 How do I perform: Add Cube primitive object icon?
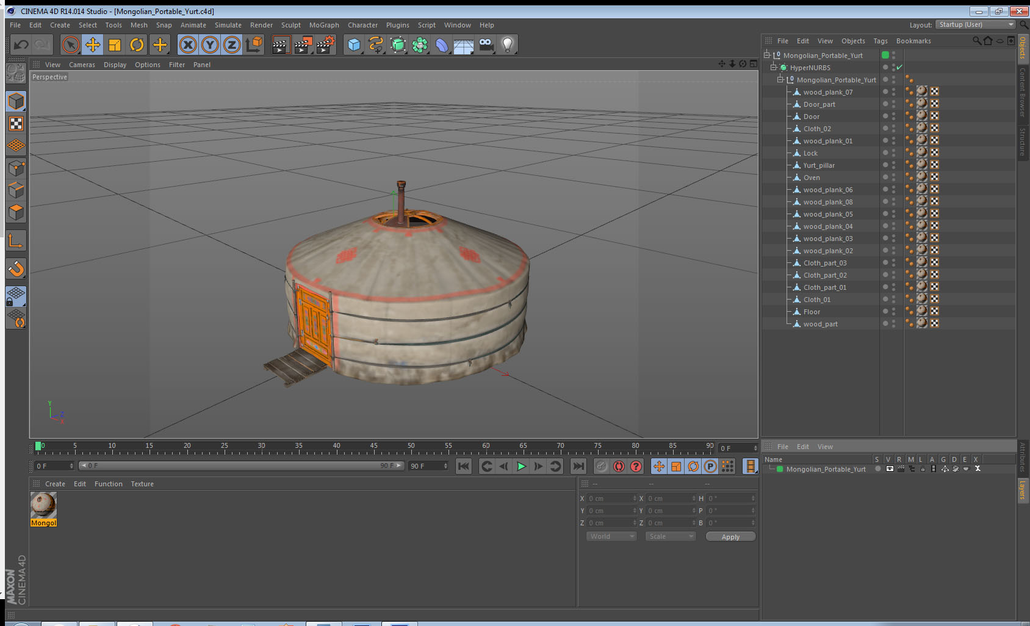point(354,45)
